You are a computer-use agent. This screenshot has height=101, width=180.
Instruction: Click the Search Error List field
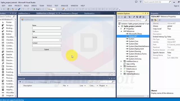coord(99,82)
